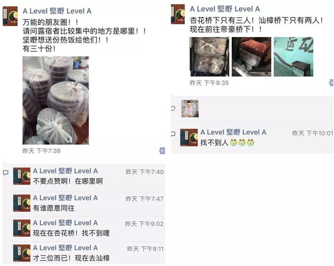
Task: Open avatar of second post author top right
Action: [178, 14]
